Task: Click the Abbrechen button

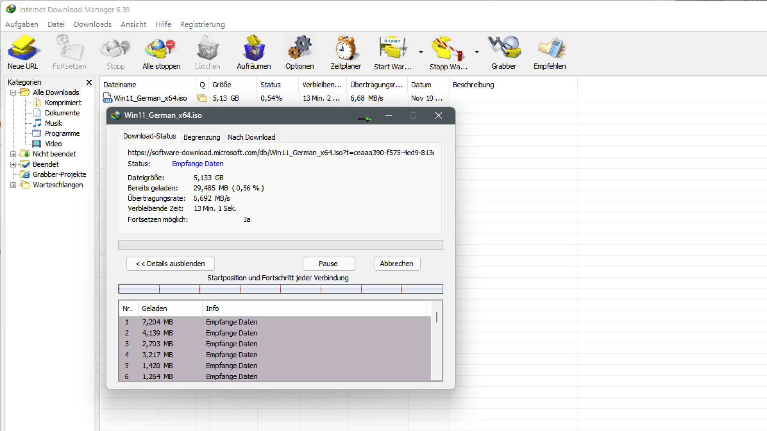Action: click(397, 264)
